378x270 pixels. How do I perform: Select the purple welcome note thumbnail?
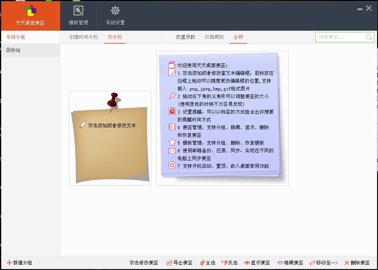[x=223, y=118]
